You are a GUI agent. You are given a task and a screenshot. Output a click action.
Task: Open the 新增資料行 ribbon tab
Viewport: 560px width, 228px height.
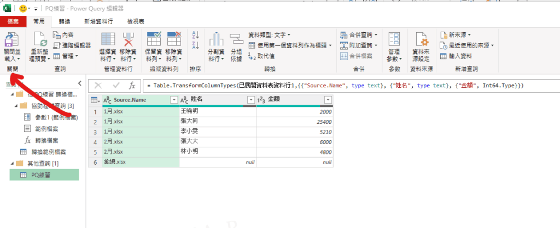[x=98, y=21]
